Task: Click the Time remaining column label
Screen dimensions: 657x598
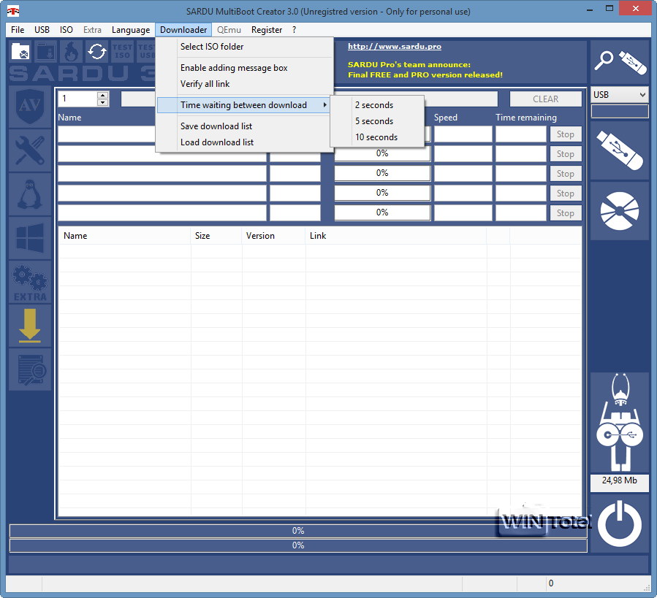Action: [x=526, y=118]
